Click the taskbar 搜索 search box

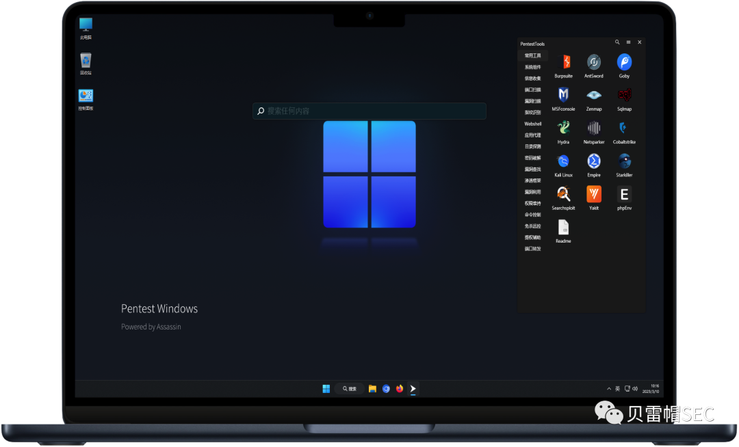click(x=350, y=389)
